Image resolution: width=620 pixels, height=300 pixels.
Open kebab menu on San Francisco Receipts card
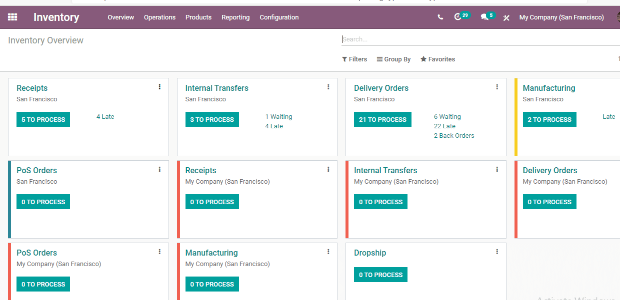click(x=159, y=87)
